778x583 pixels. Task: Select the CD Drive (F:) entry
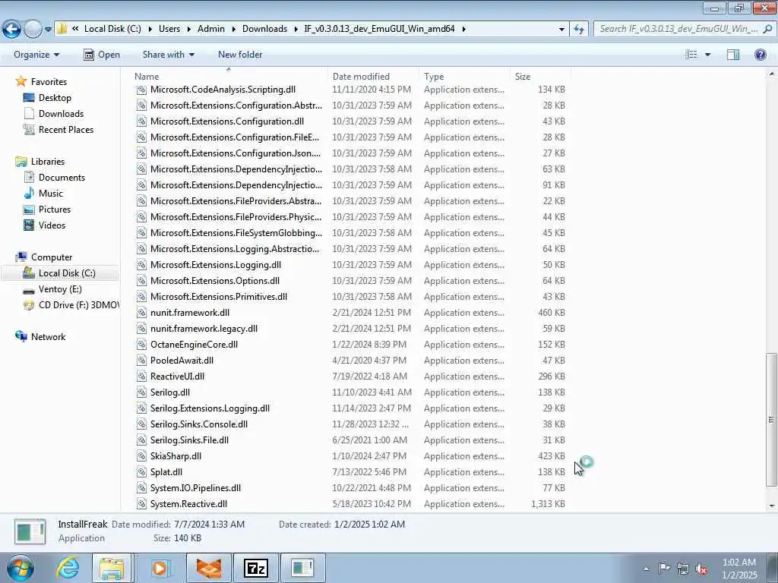[78, 305]
